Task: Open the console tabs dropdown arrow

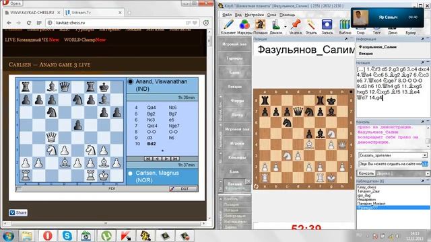Action: [428, 173]
